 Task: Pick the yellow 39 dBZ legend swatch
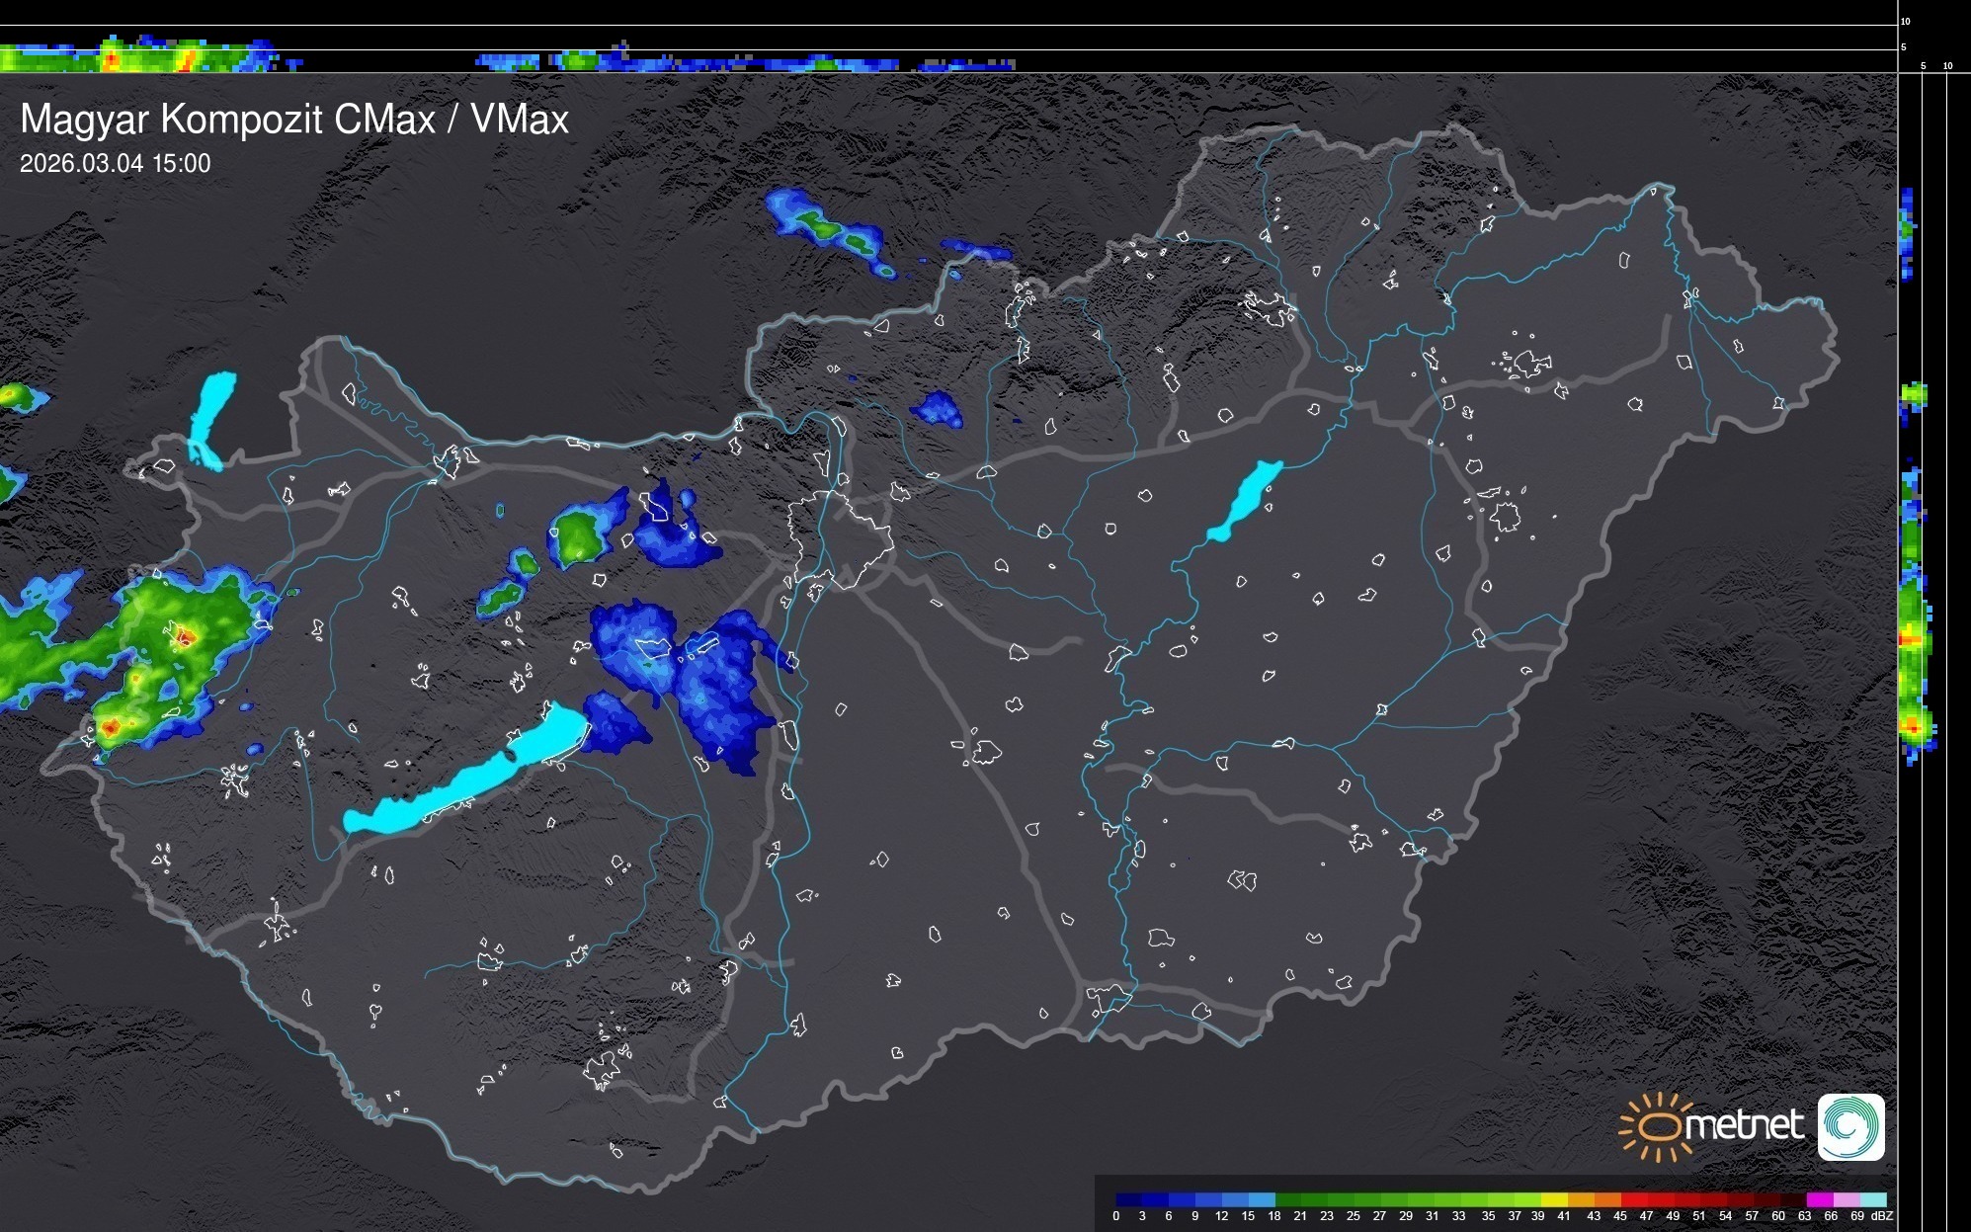coord(1553,1199)
